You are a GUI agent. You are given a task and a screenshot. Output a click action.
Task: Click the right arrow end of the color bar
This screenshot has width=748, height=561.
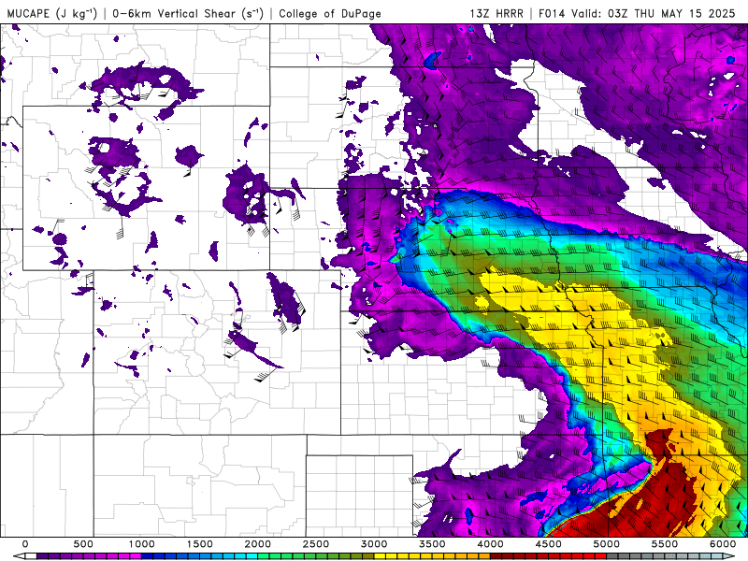729,556
